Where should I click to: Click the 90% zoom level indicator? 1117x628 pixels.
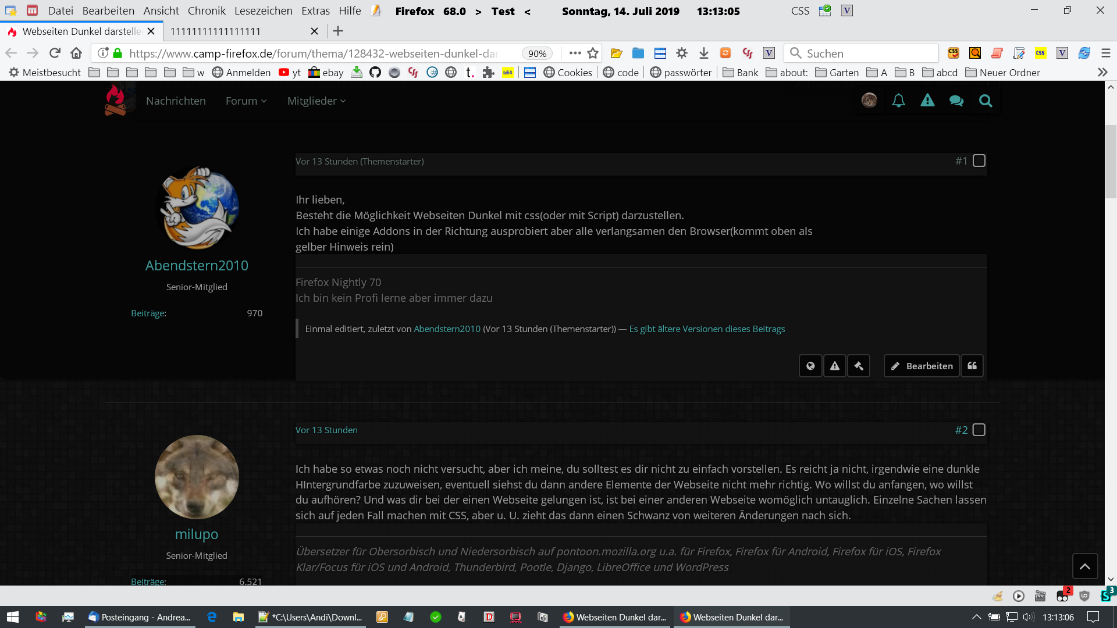536,53
